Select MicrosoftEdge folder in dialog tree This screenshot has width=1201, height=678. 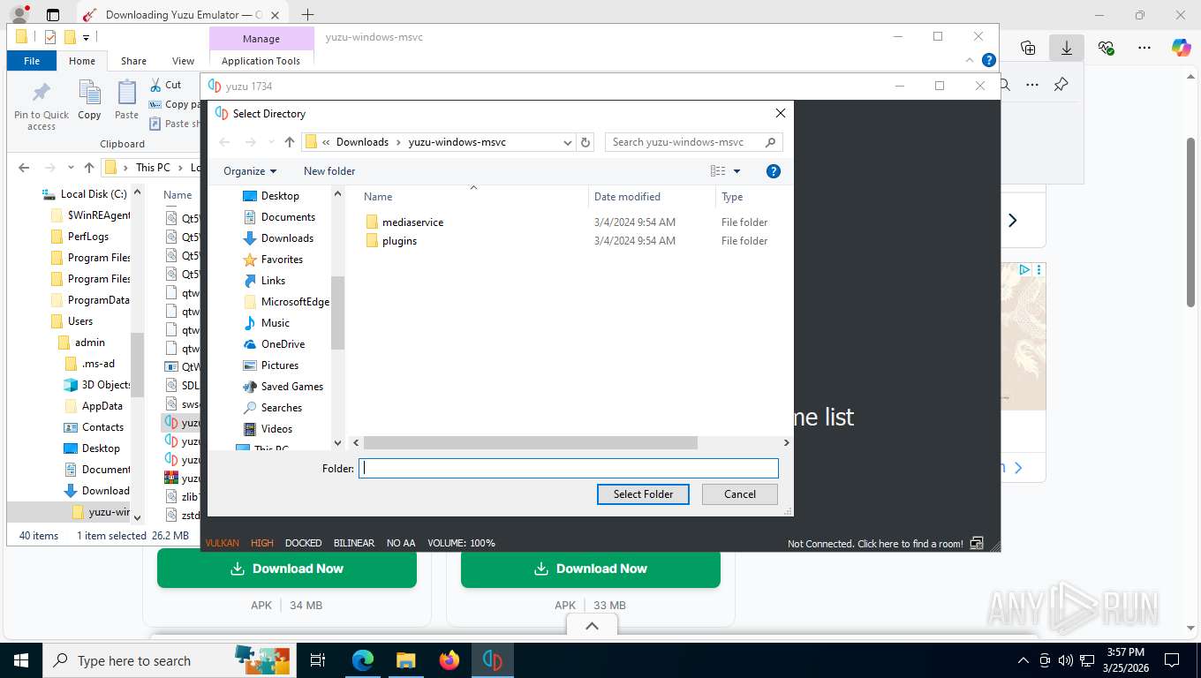[295, 302]
